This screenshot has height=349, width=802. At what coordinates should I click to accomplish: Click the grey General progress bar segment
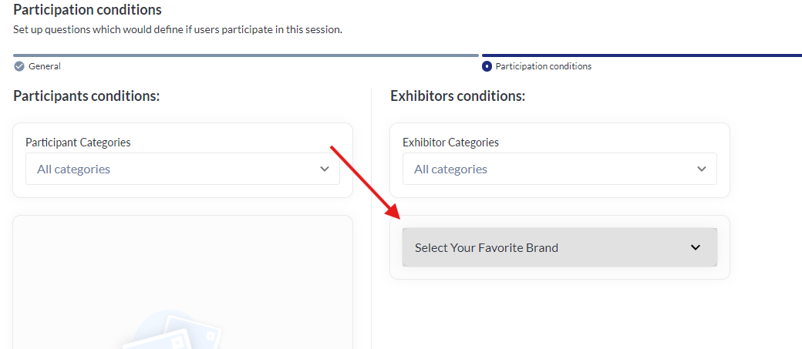246,55
